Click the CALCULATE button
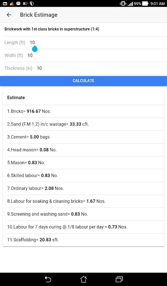The height and width of the screenshot is (286, 167). click(83, 81)
